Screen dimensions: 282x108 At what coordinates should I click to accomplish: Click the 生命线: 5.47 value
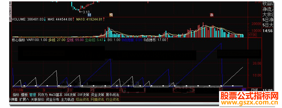pyautogui.click(x=94, y=40)
